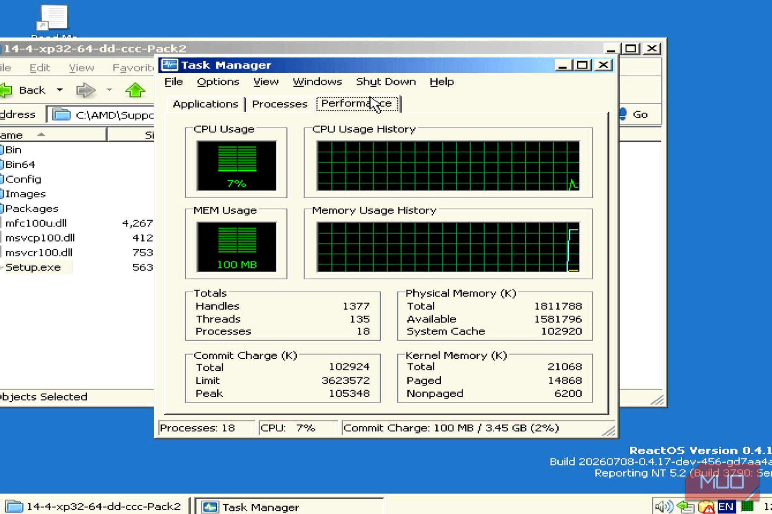The image size is (772, 514).
Task: Click the status bar Processes: 18 pane
Action: point(206,428)
